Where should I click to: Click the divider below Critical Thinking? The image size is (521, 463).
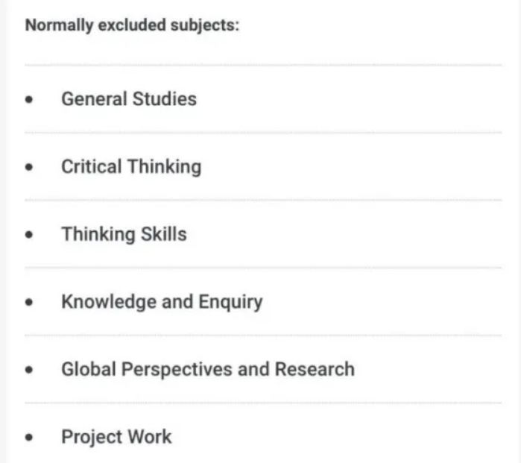click(x=263, y=200)
